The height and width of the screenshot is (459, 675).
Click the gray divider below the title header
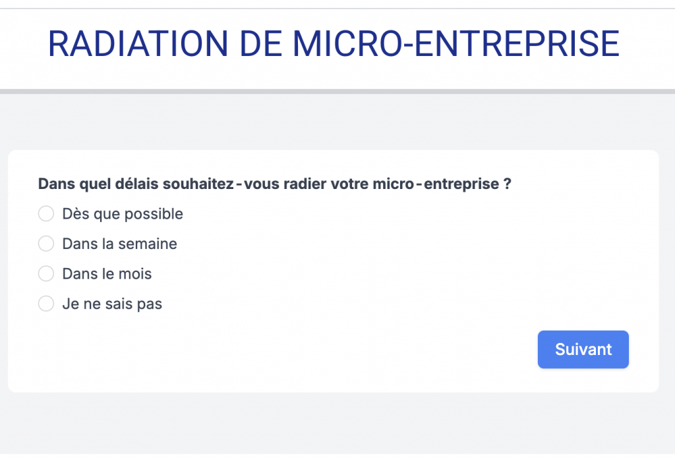[337, 92]
